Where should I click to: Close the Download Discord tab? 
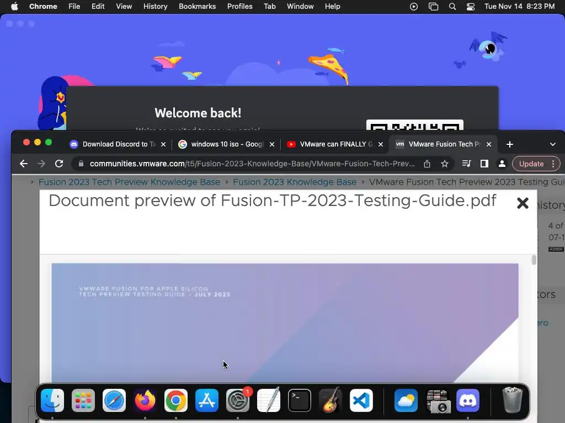pyautogui.click(x=163, y=144)
